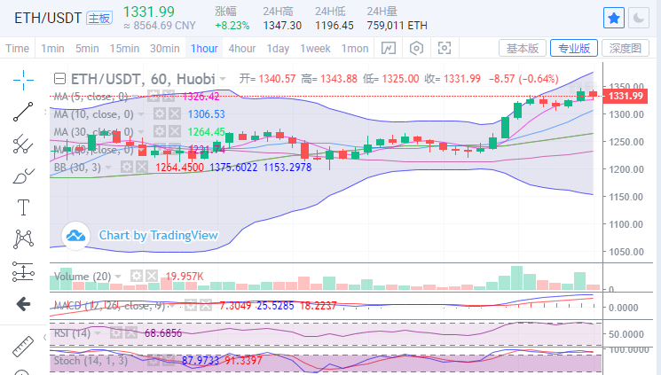The width and height of the screenshot is (661, 375).
Task: Select the 1day interval
Action: click(x=278, y=49)
